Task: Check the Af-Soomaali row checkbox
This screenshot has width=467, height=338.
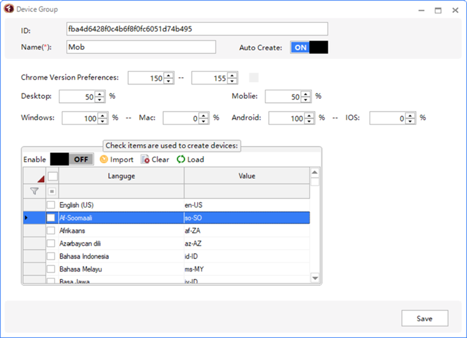Action: pos(51,218)
